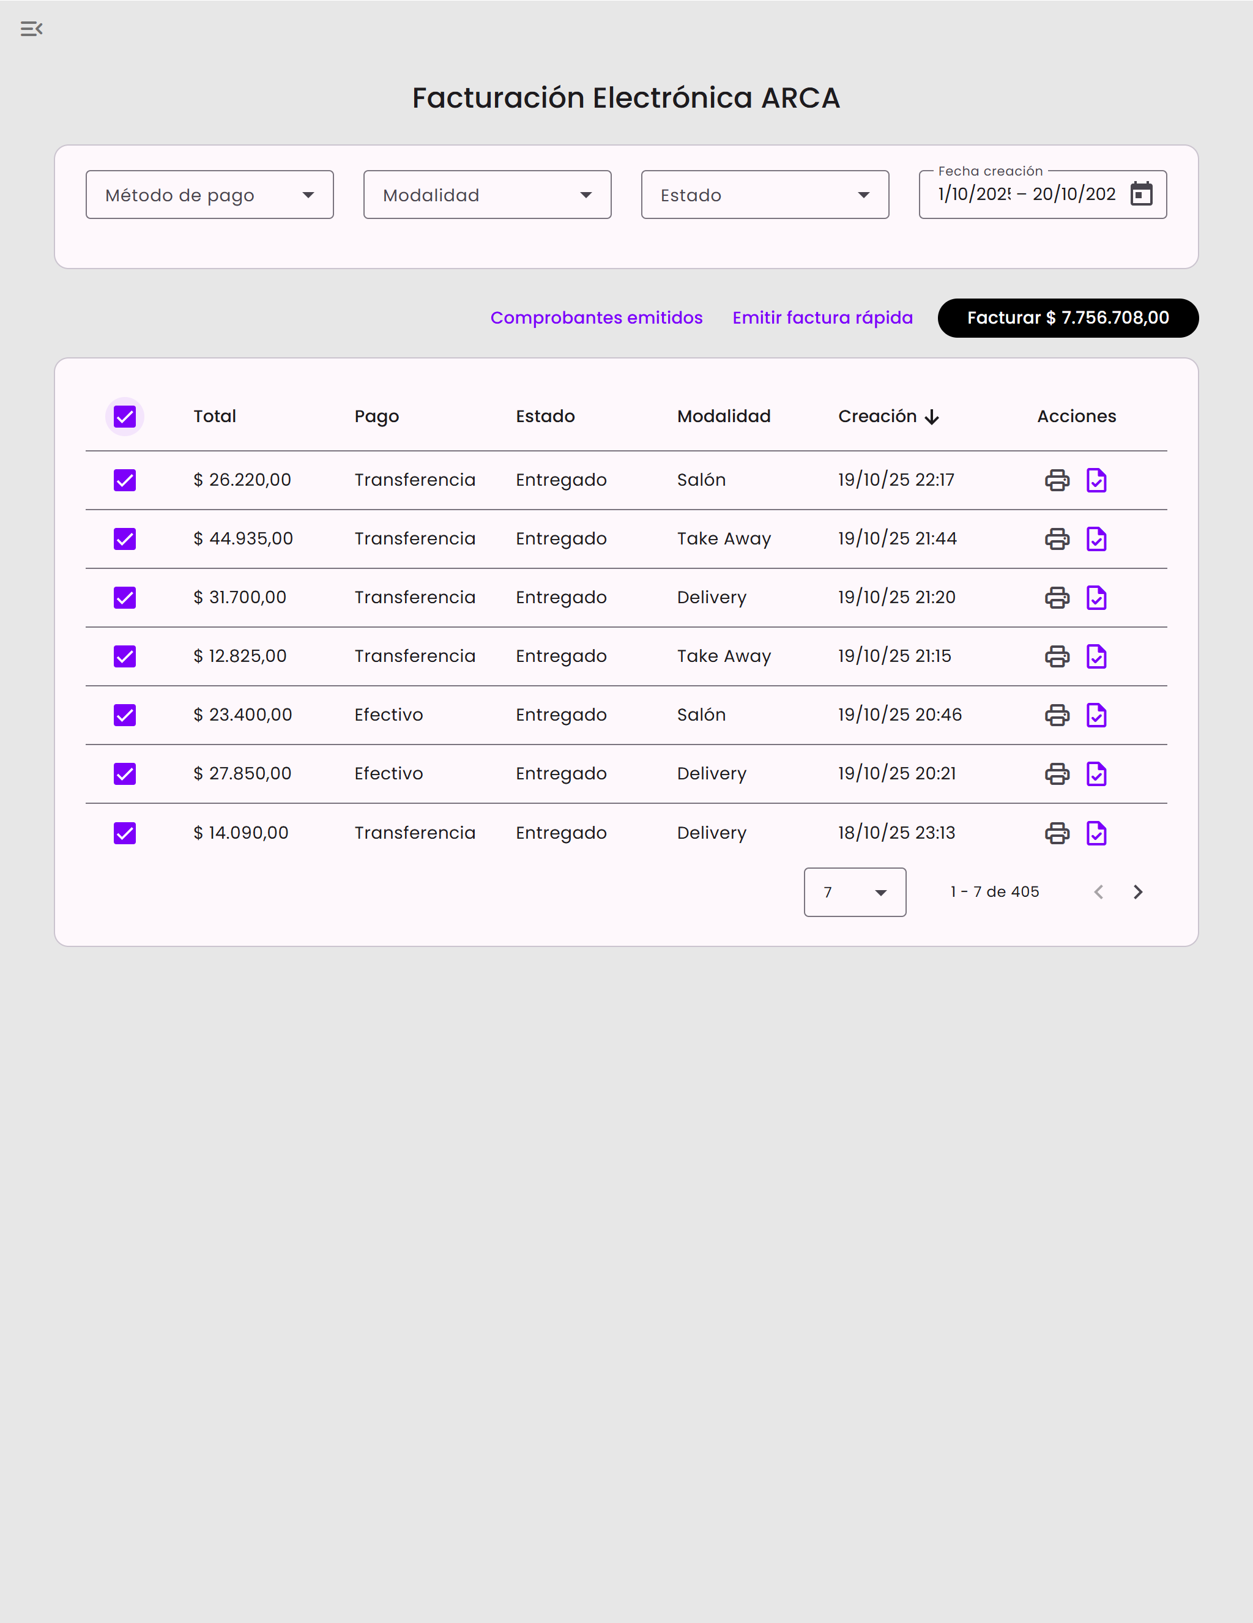Screen dimensions: 1253x1623
Task: Print the $ 14.090,00 order
Action: pyautogui.click(x=1057, y=833)
